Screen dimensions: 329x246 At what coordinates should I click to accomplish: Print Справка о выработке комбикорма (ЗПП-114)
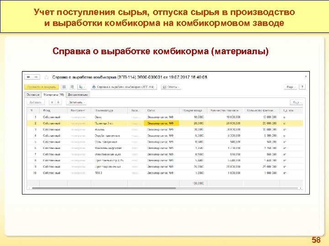pos(124,87)
